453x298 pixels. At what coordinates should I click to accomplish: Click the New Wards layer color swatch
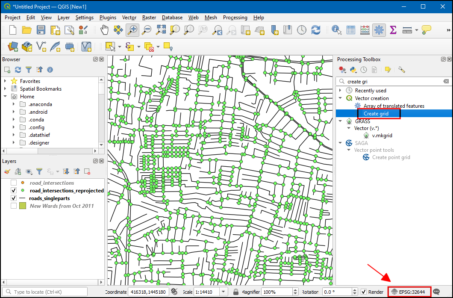pyautogui.click(x=23, y=206)
